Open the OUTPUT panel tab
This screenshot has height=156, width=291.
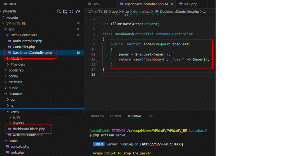[x=116, y=116]
